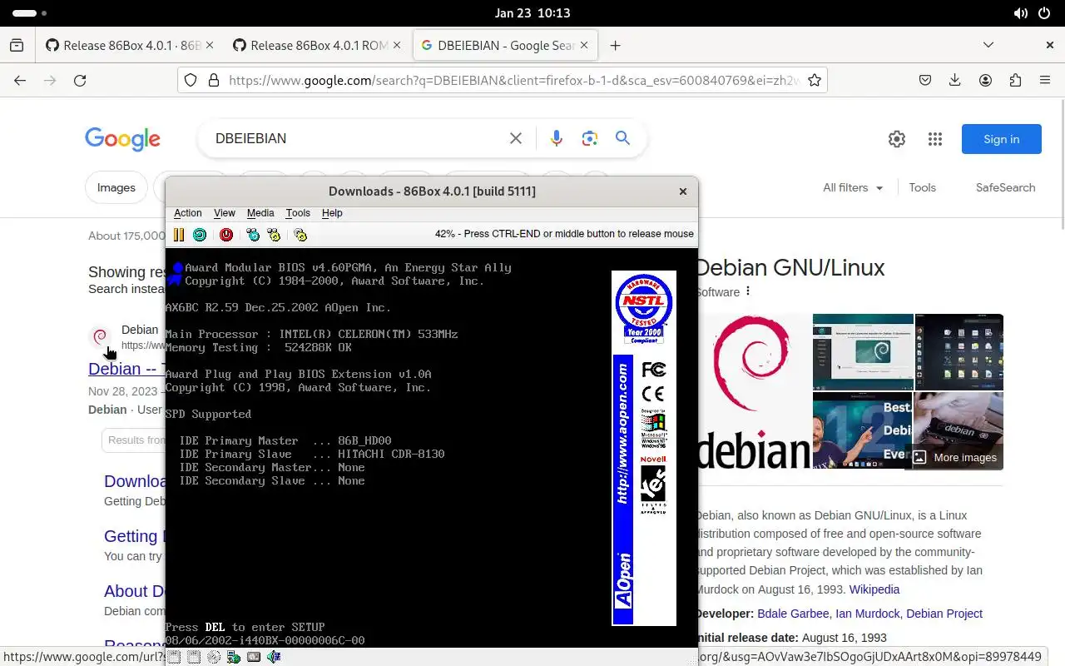1065x666 pixels.
Task: Click Firefox back arrow
Action: (x=20, y=81)
